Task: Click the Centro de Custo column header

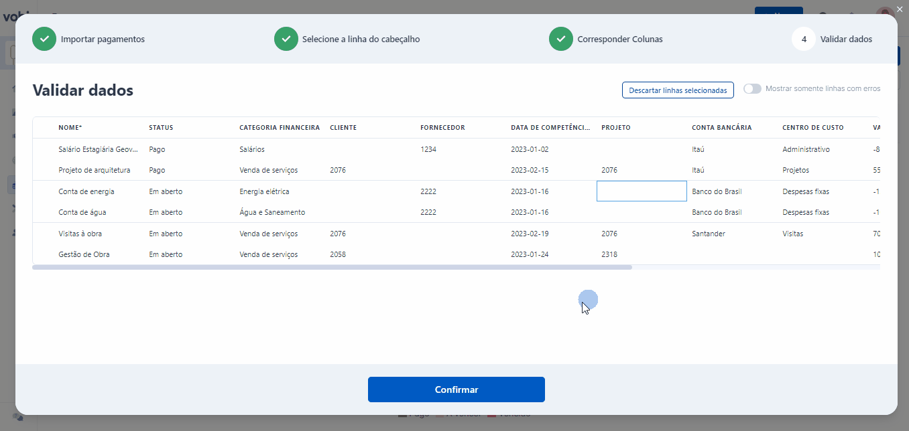Action: (812, 128)
